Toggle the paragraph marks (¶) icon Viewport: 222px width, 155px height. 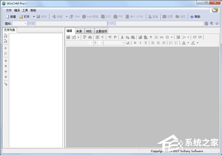(102, 37)
